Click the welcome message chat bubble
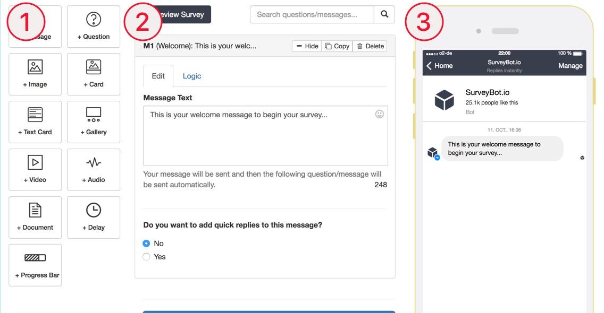This screenshot has width=604, height=313. click(502, 149)
